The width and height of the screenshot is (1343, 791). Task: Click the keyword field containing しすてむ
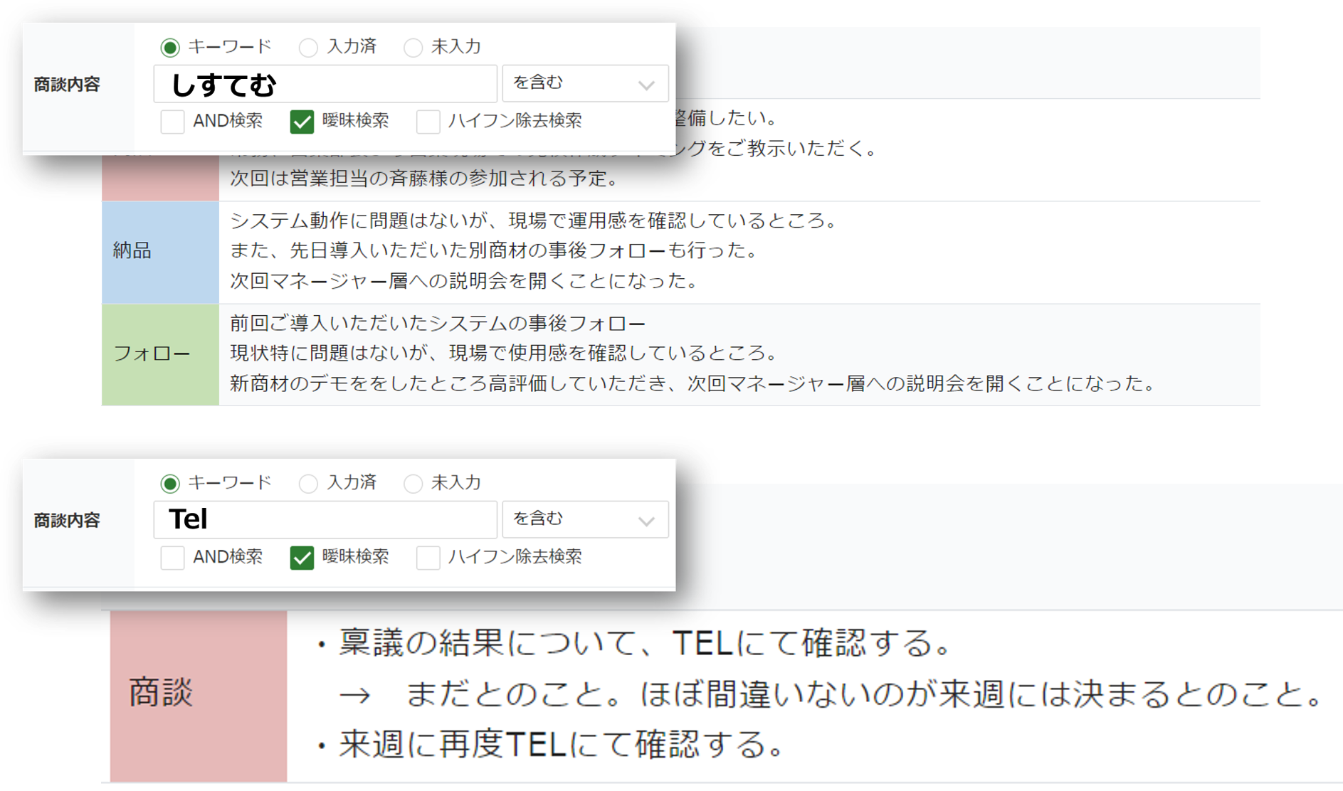(x=325, y=84)
